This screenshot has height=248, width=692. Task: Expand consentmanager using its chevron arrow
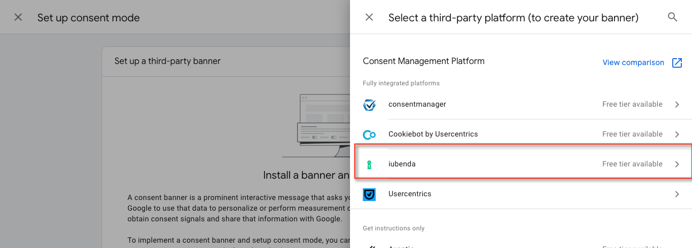[x=677, y=105]
